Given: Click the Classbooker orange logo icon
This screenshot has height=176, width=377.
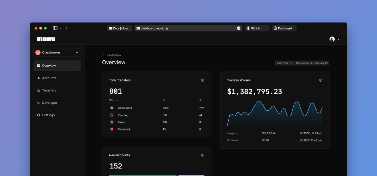Looking at the screenshot, I should click(38, 52).
